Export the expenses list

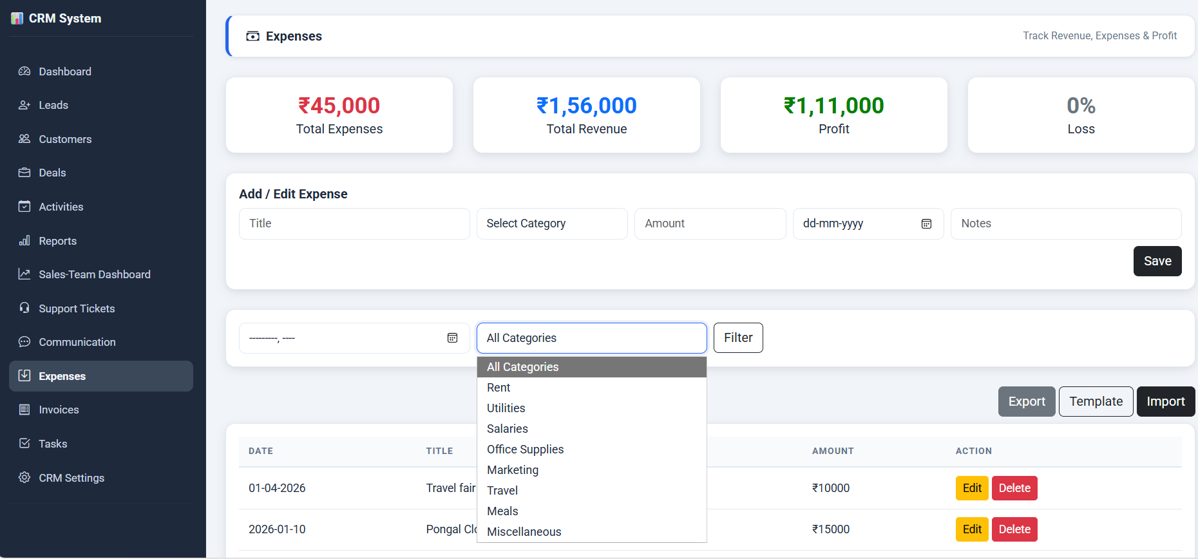[x=1027, y=401]
